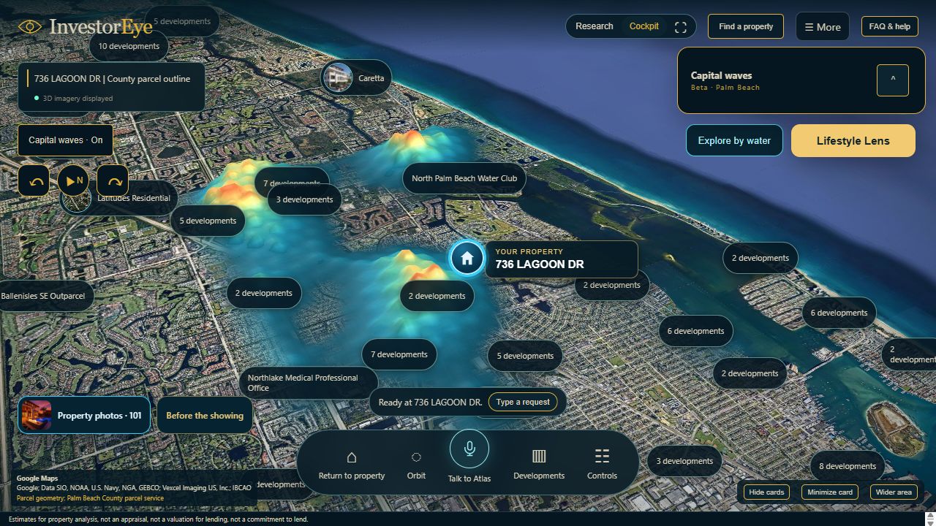Open the 3 developments cluster near Controls
The width and height of the screenshot is (936, 526).
click(684, 461)
